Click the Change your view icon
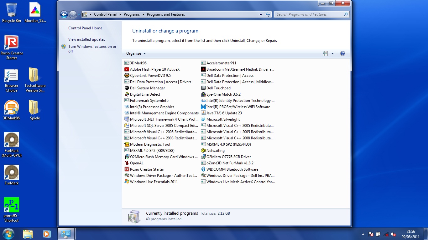This screenshot has height=240, width=428. click(x=325, y=53)
